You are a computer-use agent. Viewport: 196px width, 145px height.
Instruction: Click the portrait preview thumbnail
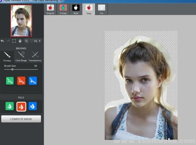click(21, 20)
